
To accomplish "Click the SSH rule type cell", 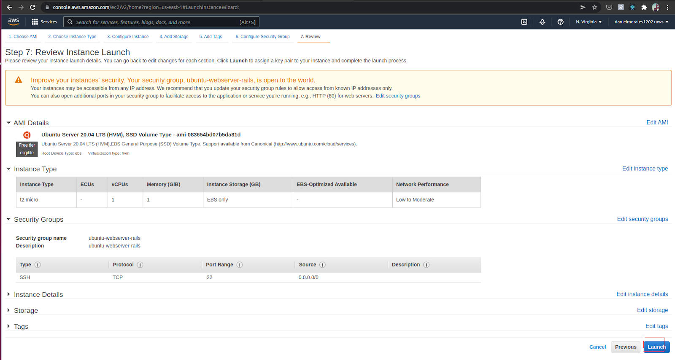I will click(25, 277).
